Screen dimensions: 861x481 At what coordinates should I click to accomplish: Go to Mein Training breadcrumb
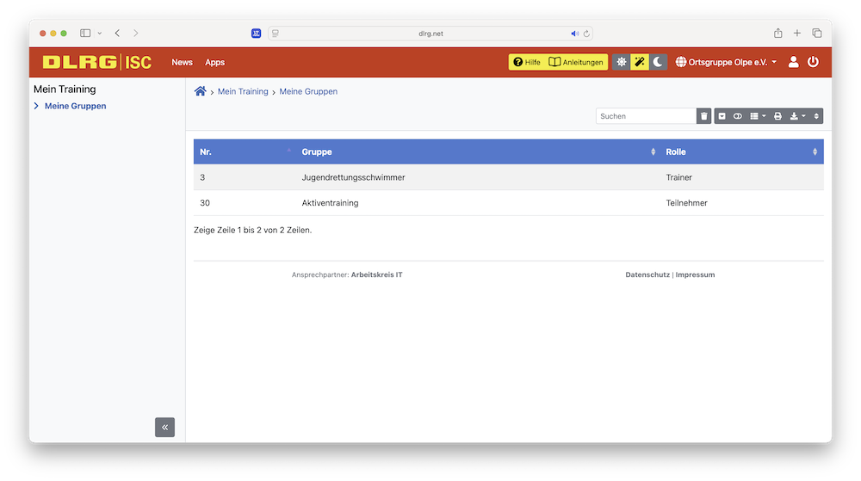point(243,91)
